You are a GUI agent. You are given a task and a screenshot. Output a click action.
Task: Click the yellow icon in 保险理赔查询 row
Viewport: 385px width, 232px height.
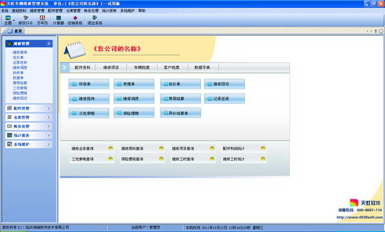coord(161,159)
